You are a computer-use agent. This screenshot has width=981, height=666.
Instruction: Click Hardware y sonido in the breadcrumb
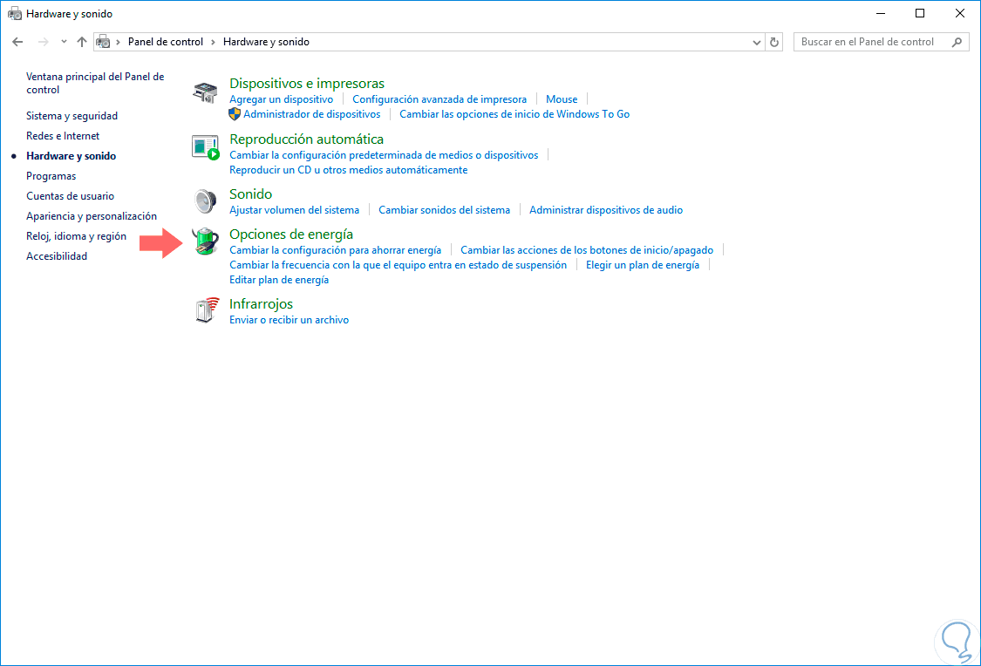pyautogui.click(x=266, y=42)
